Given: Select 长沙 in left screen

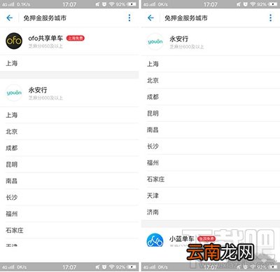Looking at the screenshot, I should (x=69, y=198).
